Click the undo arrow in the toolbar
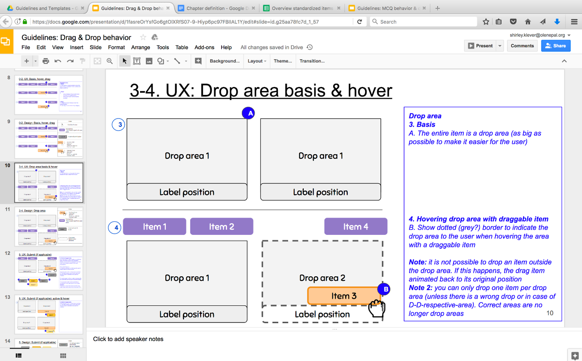 [x=58, y=61]
